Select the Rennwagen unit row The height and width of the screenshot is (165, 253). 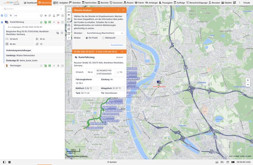click(x=34, y=66)
